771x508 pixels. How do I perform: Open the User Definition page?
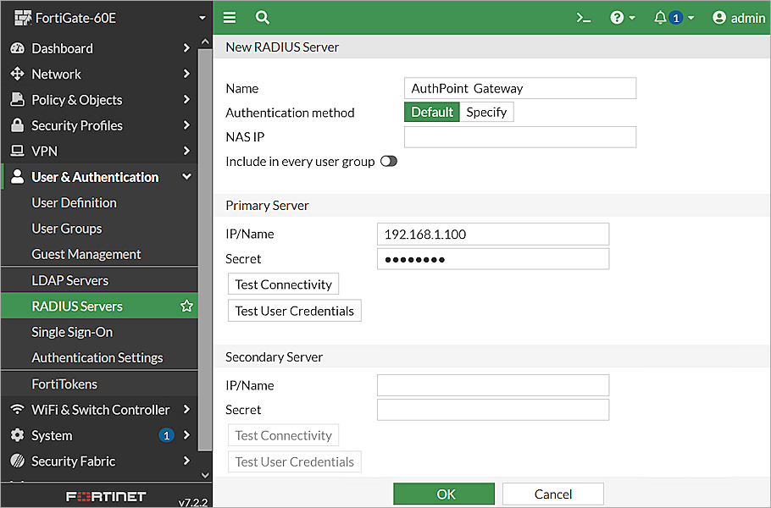click(x=74, y=202)
